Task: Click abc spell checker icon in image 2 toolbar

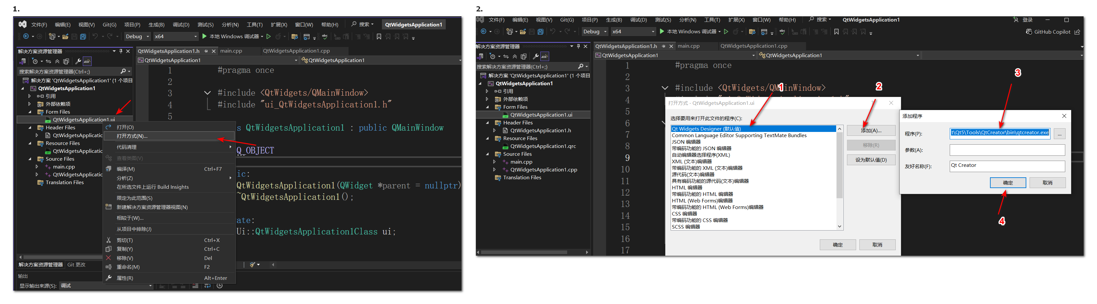Action: (782, 31)
